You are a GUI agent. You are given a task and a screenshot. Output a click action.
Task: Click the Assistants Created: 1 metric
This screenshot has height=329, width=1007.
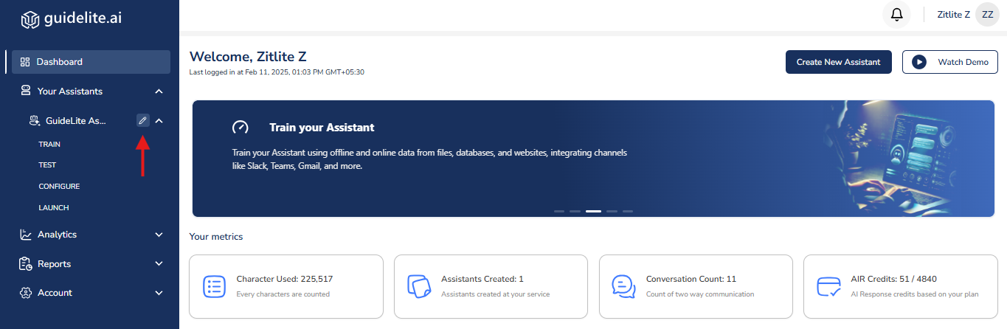482,279
